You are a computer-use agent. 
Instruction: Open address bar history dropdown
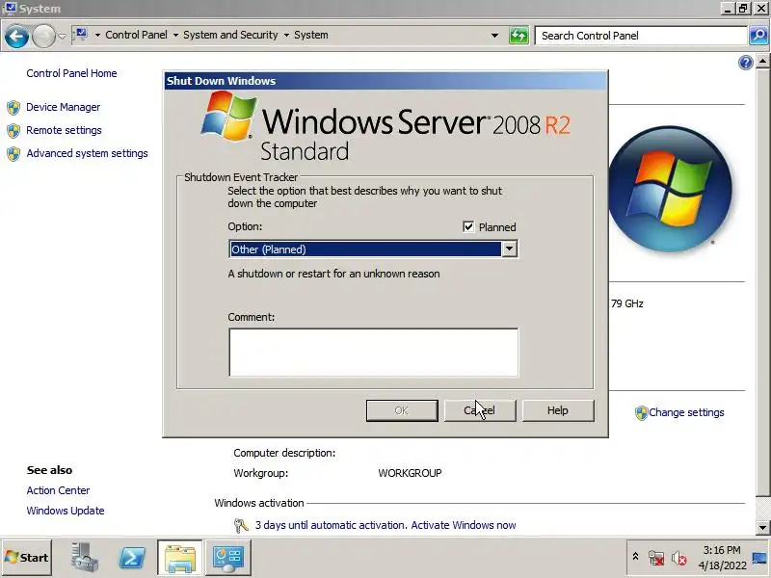[x=494, y=36]
